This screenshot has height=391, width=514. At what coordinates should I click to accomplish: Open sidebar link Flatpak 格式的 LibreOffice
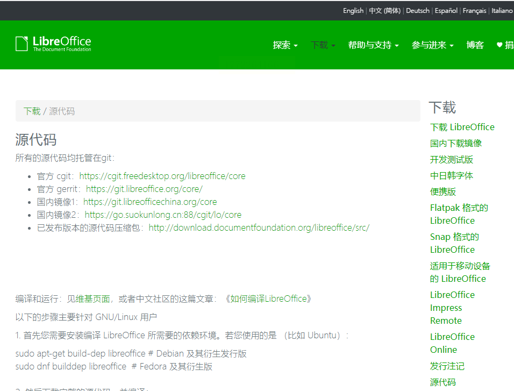(x=459, y=214)
